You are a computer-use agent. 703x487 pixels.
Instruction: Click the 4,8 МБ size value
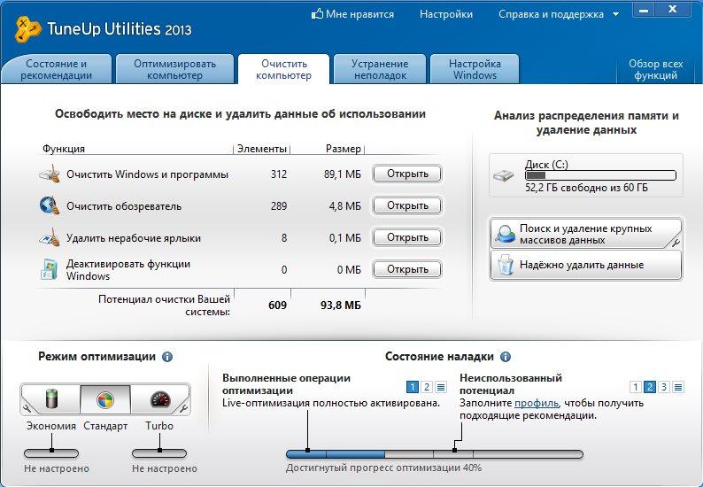click(x=344, y=205)
